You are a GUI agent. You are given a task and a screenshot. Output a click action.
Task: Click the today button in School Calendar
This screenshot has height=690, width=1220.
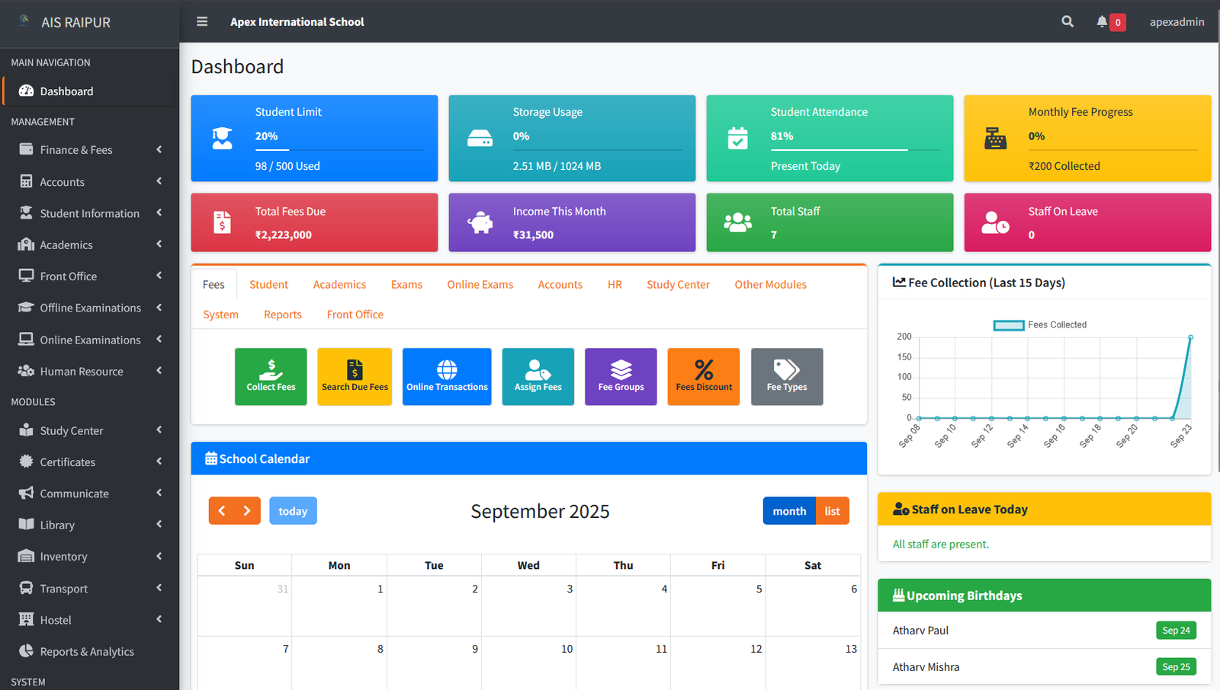(x=293, y=510)
